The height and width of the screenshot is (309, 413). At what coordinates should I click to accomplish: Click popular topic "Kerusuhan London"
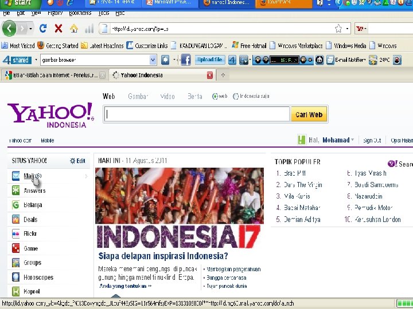click(377, 219)
